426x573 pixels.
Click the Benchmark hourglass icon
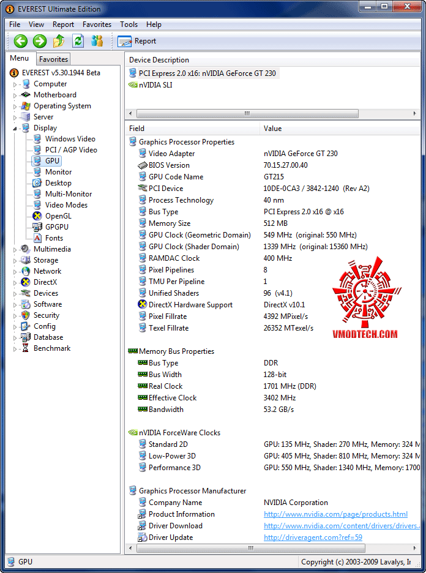click(26, 348)
